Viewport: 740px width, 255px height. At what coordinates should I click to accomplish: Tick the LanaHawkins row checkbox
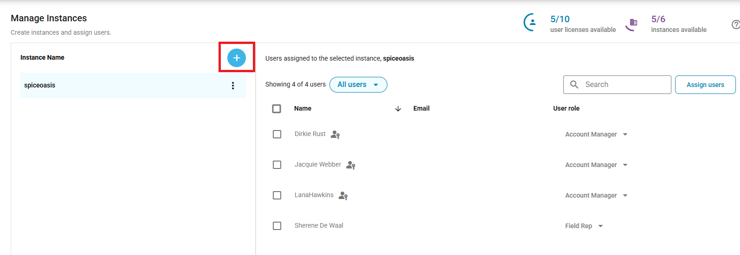277,195
